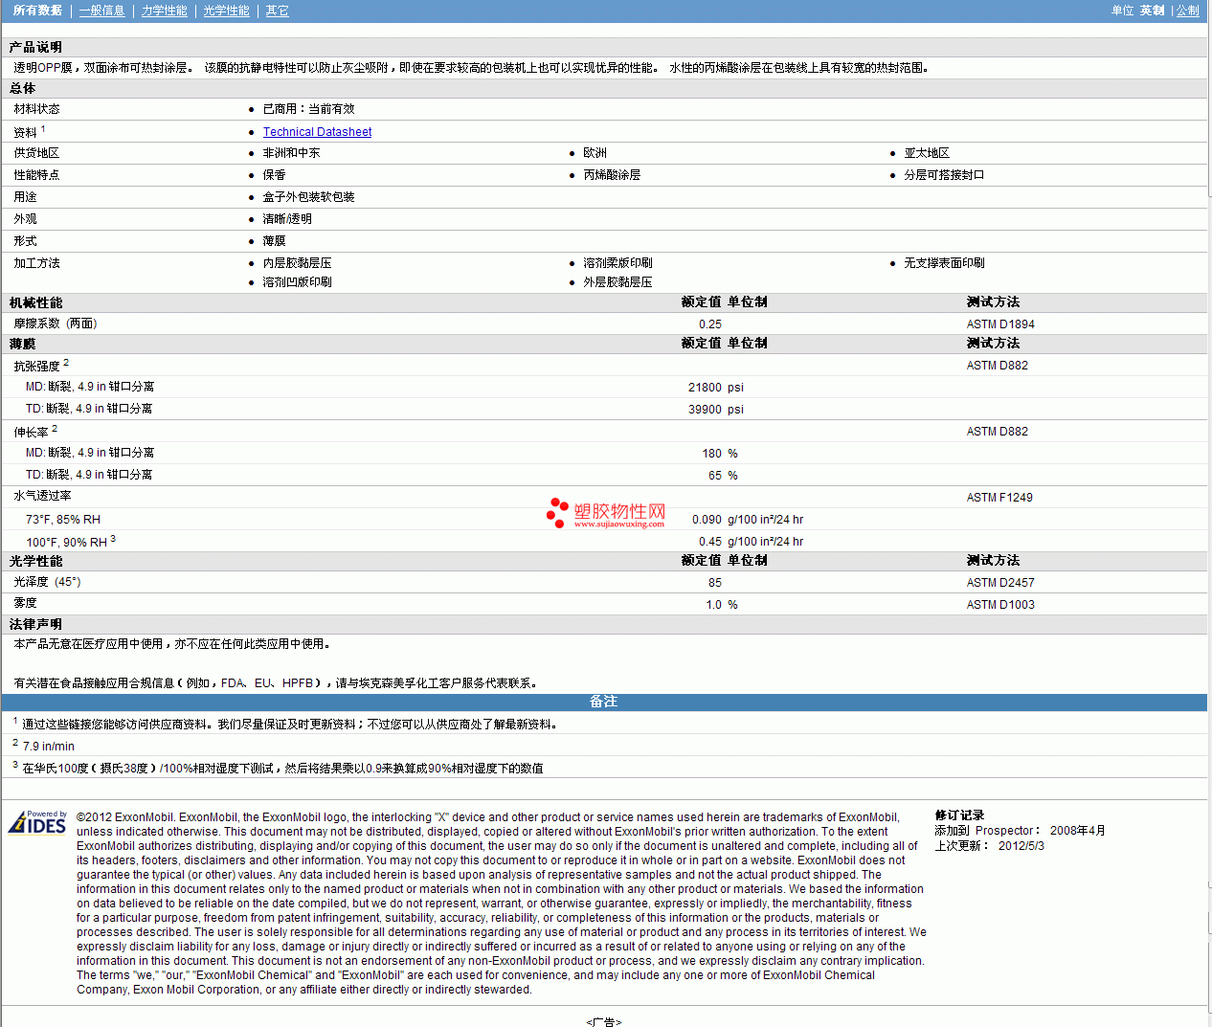Select 英制 units option
This screenshot has height=1027, width=1212.
click(1152, 11)
